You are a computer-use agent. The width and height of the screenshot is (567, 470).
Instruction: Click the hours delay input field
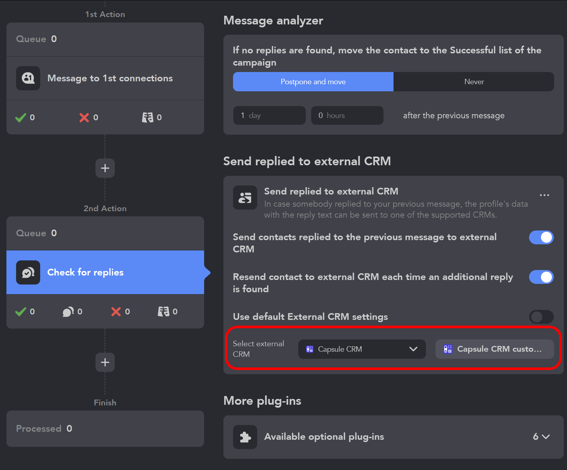click(x=347, y=115)
